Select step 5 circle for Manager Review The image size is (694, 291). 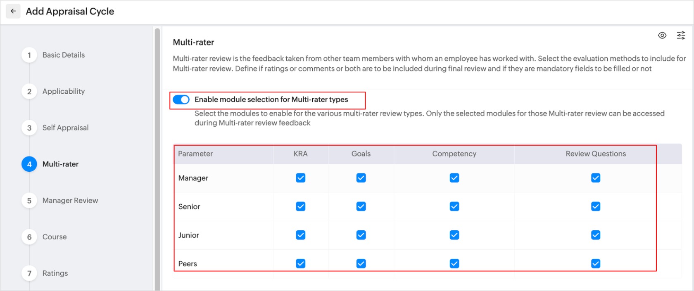(x=29, y=200)
